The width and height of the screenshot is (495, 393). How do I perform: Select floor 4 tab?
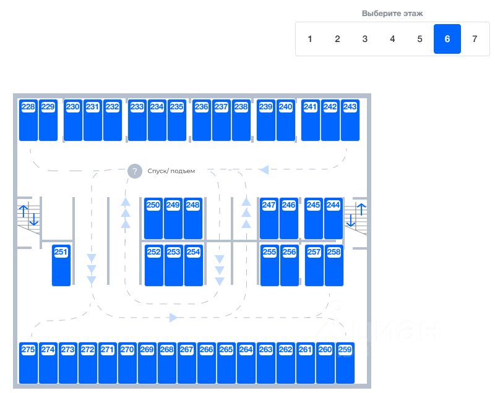click(x=392, y=39)
